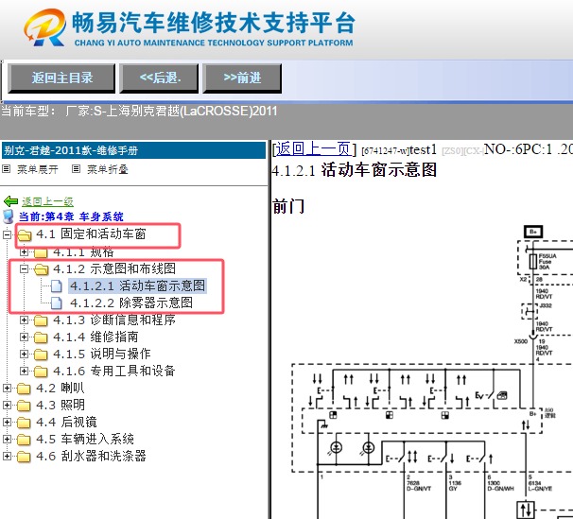Click the 别克-君越-2011款-维修手册 header
Image resolution: width=573 pixels, height=519 pixels.
(x=133, y=150)
